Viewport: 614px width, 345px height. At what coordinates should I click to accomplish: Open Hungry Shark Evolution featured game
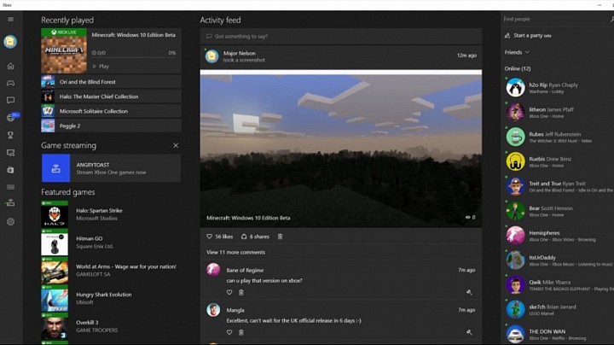click(x=111, y=298)
